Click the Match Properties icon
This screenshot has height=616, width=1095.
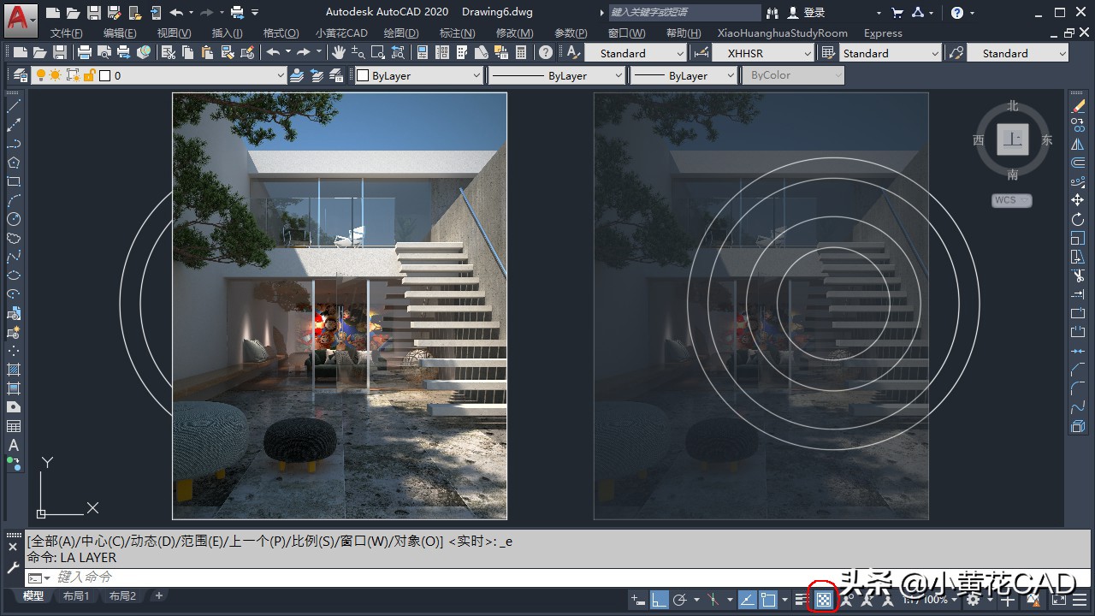[x=226, y=52]
